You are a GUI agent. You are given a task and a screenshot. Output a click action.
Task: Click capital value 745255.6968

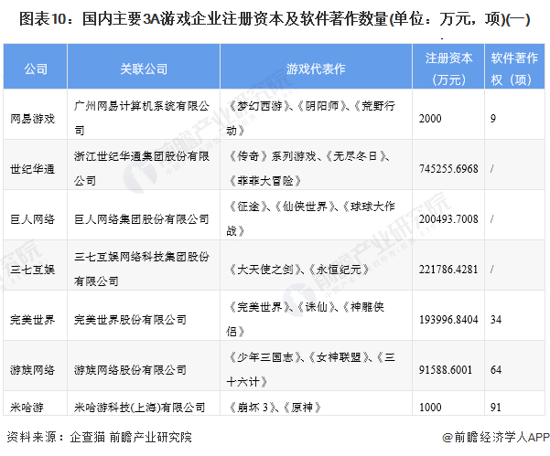point(448,164)
